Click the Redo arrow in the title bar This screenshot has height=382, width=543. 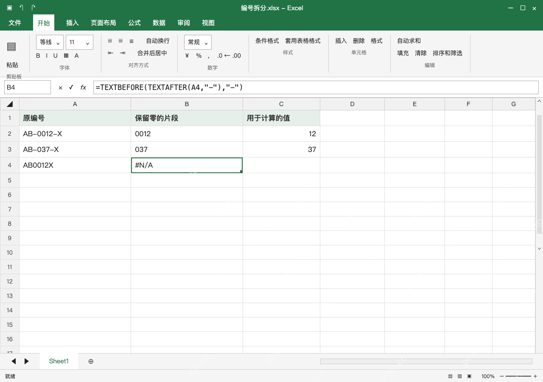(x=33, y=8)
